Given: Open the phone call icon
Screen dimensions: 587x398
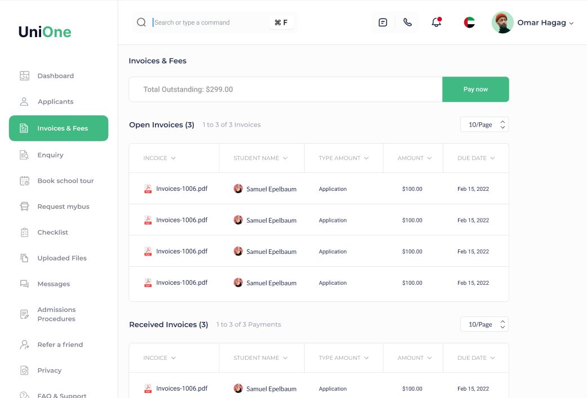Looking at the screenshot, I should [407, 23].
